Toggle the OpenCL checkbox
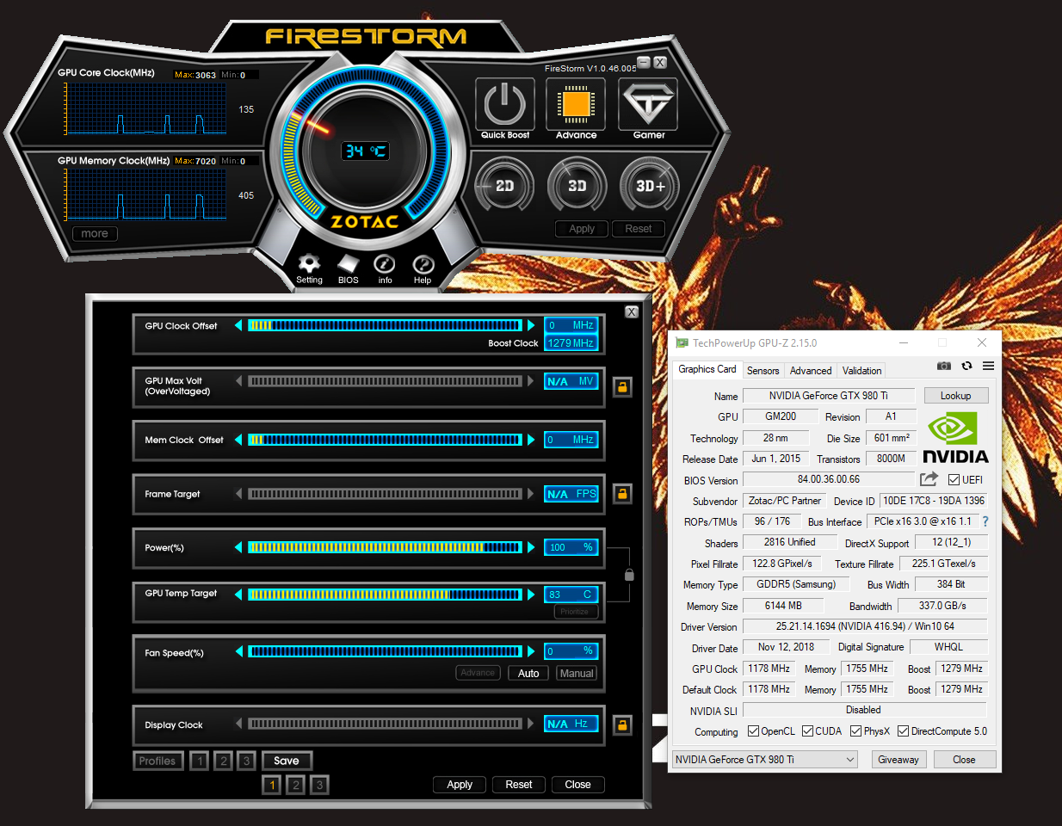The height and width of the screenshot is (826, 1062). point(753,731)
